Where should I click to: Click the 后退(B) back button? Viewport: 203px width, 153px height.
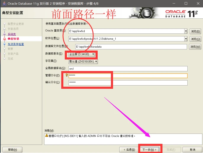[129, 150]
